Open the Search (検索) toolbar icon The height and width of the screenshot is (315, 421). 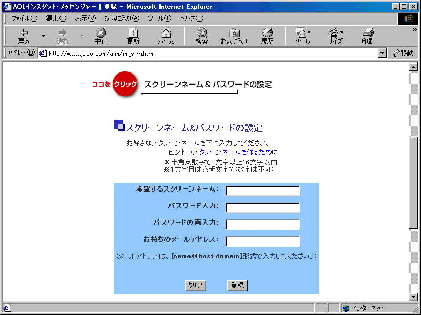click(202, 36)
